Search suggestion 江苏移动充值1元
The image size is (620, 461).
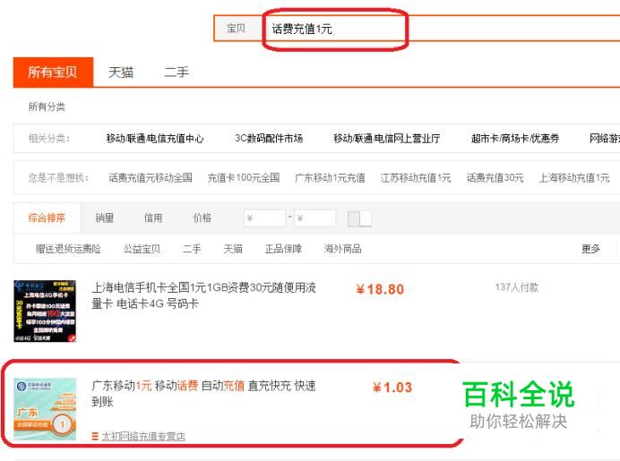[416, 178]
